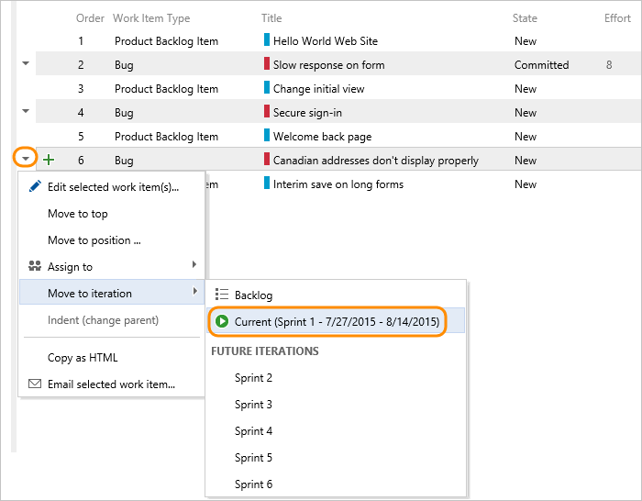Click New state of Hello World Web Site

point(526,41)
